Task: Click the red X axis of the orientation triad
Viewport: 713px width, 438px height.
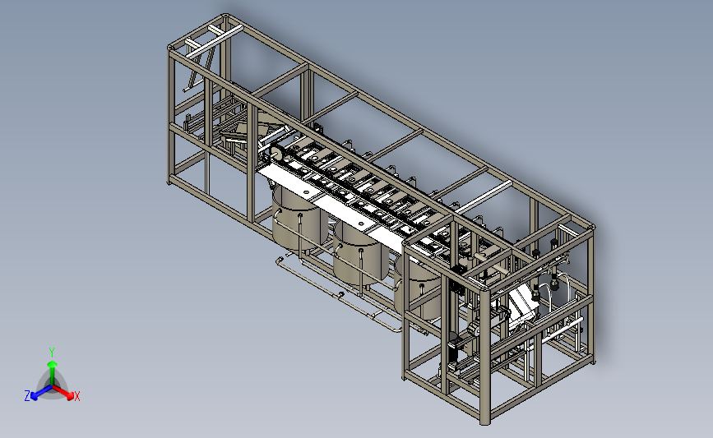Action: point(64,393)
